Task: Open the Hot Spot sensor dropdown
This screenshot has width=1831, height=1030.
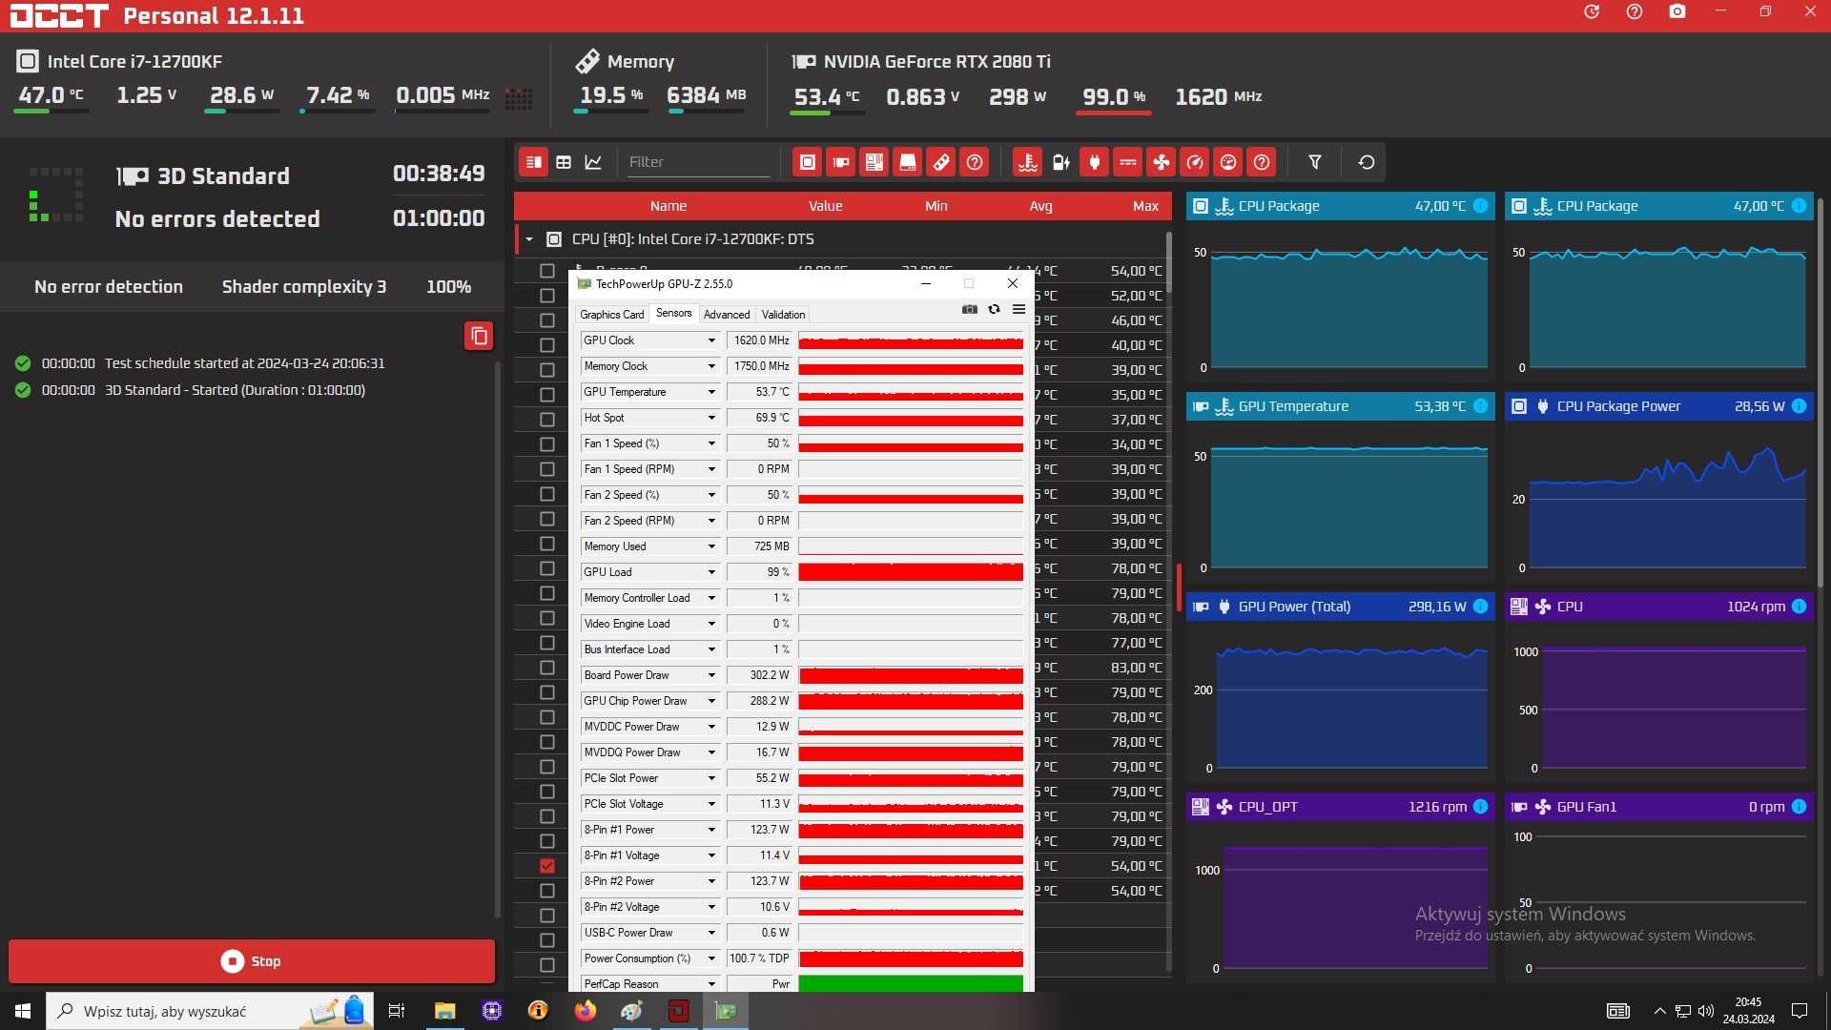Action: click(x=711, y=418)
